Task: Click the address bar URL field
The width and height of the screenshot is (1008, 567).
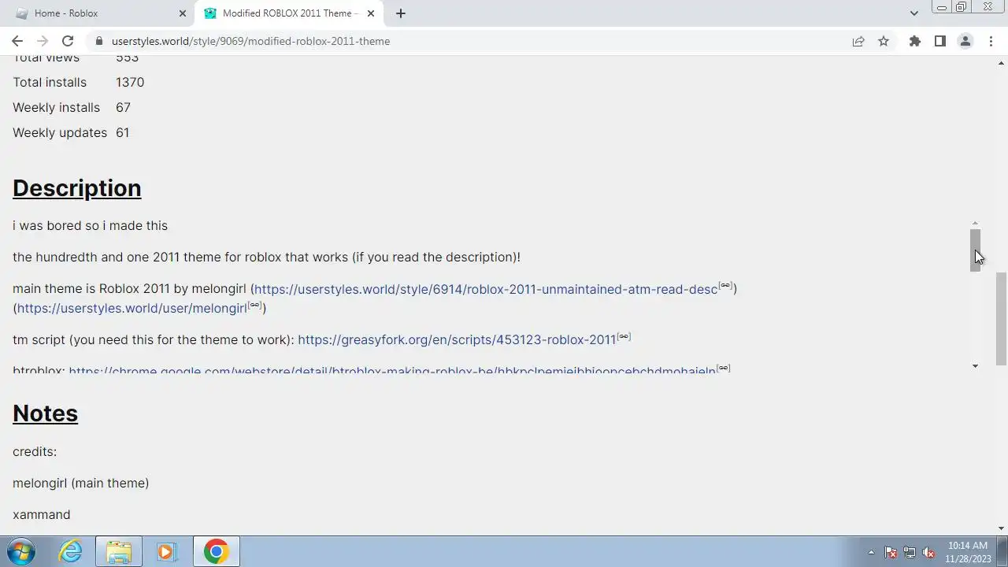Action: click(x=472, y=41)
